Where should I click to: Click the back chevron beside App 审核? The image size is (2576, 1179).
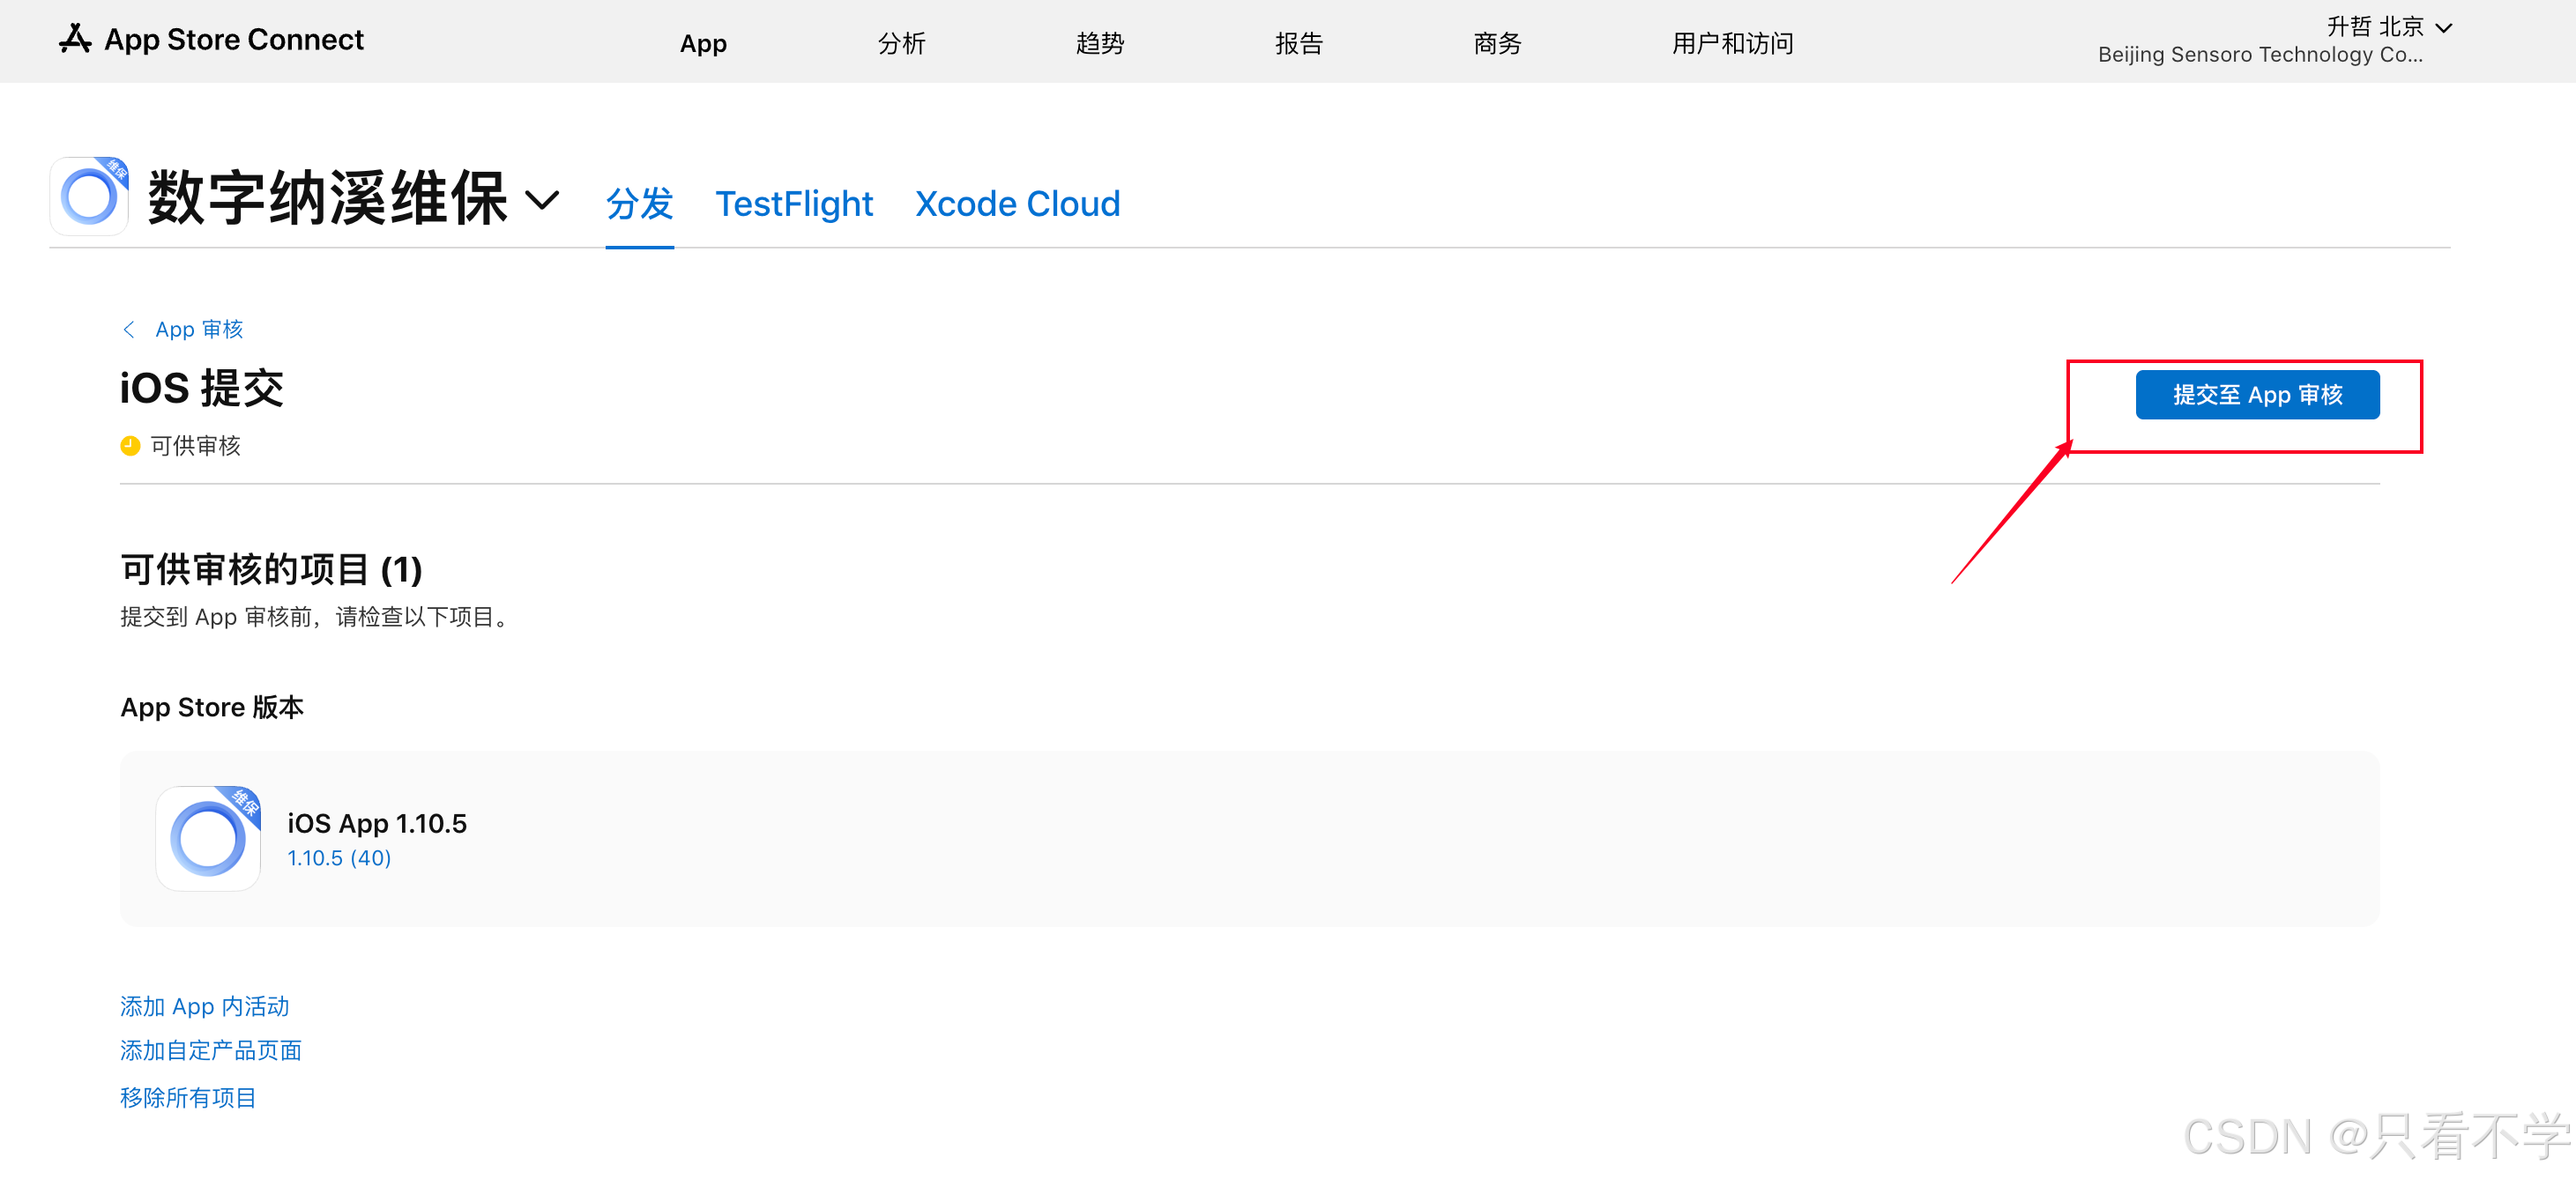(x=129, y=330)
